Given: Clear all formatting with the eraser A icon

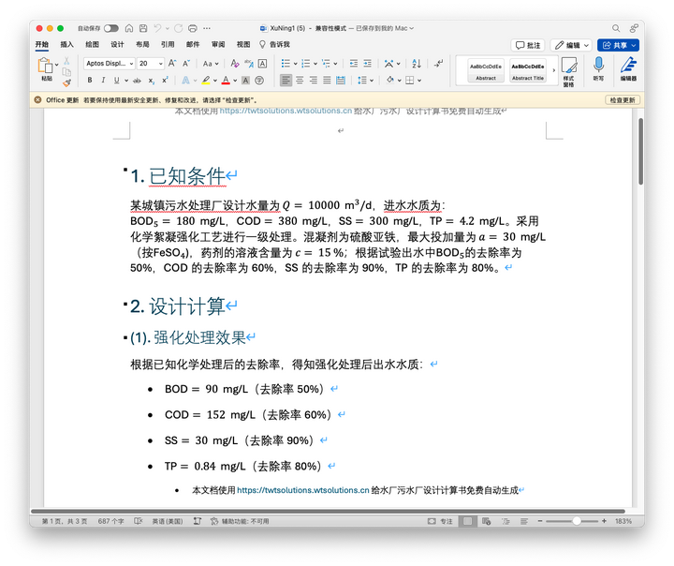Looking at the screenshot, I should [x=234, y=64].
